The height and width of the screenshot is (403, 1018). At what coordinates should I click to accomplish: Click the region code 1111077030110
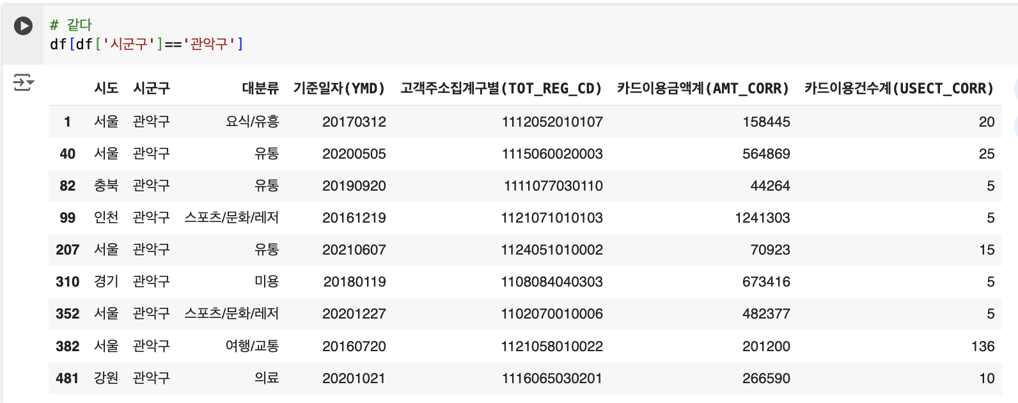[x=554, y=186]
